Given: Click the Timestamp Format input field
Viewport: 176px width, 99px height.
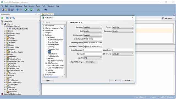Looking at the screenshot, I should (93, 43).
